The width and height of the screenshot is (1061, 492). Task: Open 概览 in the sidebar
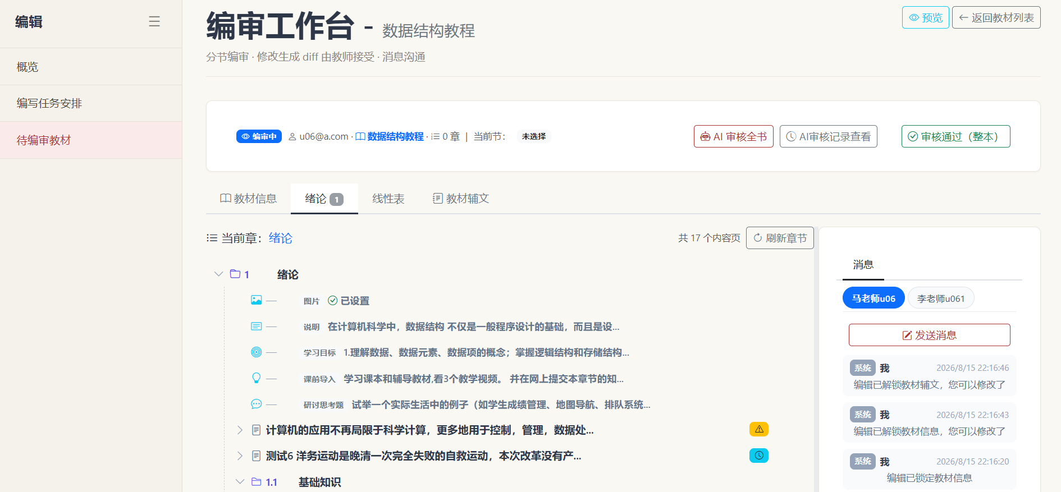91,67
